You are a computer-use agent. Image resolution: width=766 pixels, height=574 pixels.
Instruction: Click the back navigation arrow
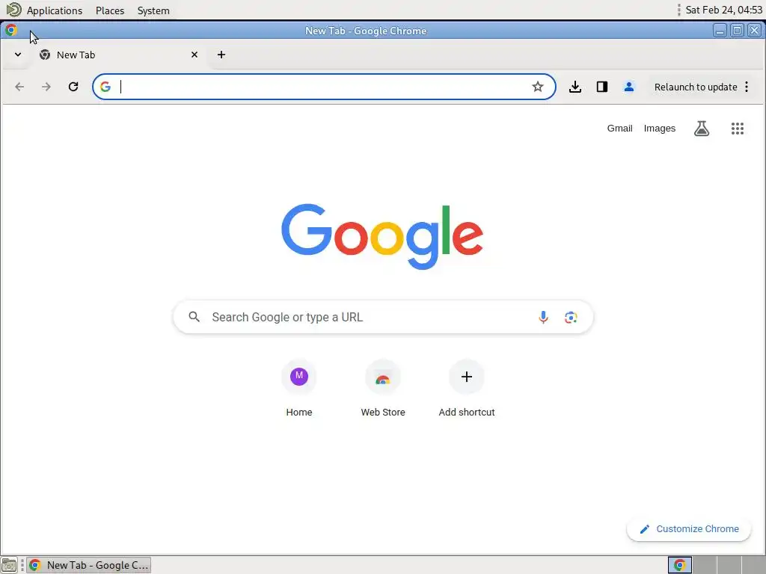coord(19,87)
